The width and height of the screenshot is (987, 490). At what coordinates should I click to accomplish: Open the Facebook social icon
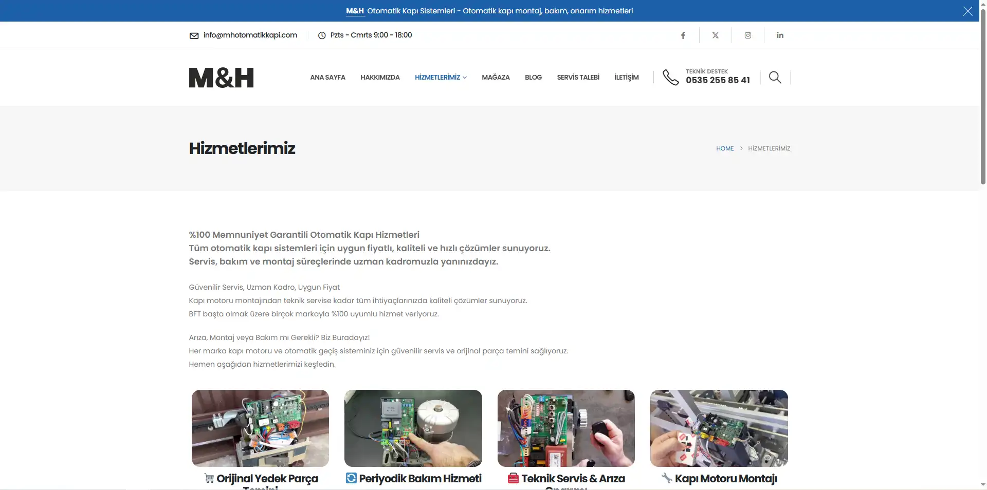683,35
